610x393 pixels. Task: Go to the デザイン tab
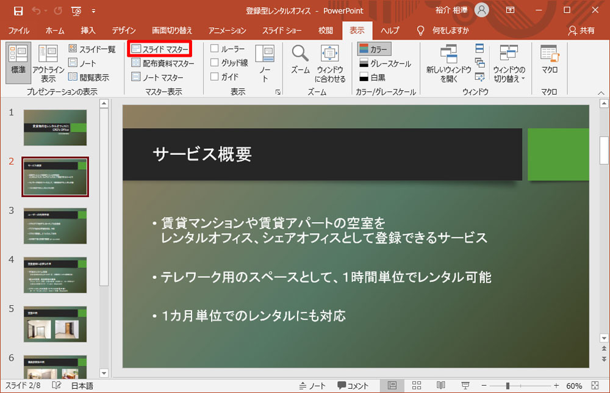coord(124,31)
